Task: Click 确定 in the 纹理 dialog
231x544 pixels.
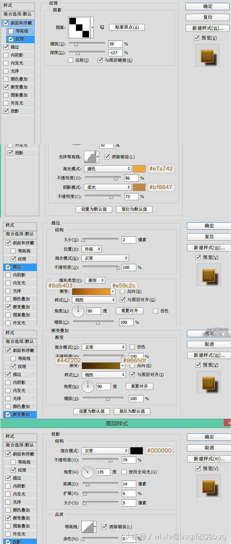Action: pyautogui.click(x=208, y=6)
